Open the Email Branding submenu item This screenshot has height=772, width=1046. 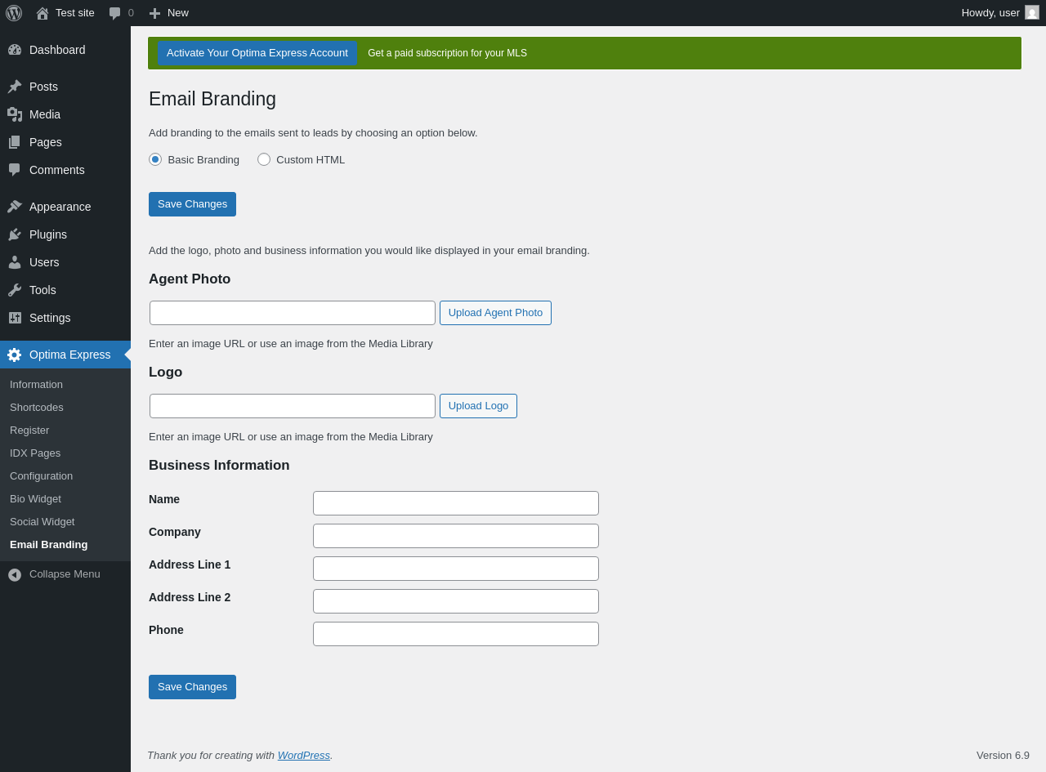[x=49, y=544]
